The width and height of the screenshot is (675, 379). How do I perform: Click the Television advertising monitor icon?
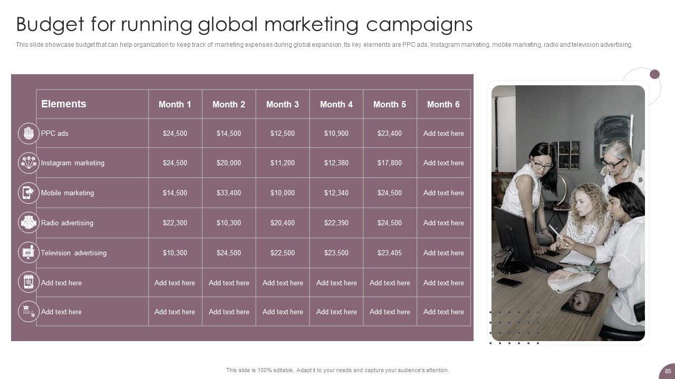[28, 253]
